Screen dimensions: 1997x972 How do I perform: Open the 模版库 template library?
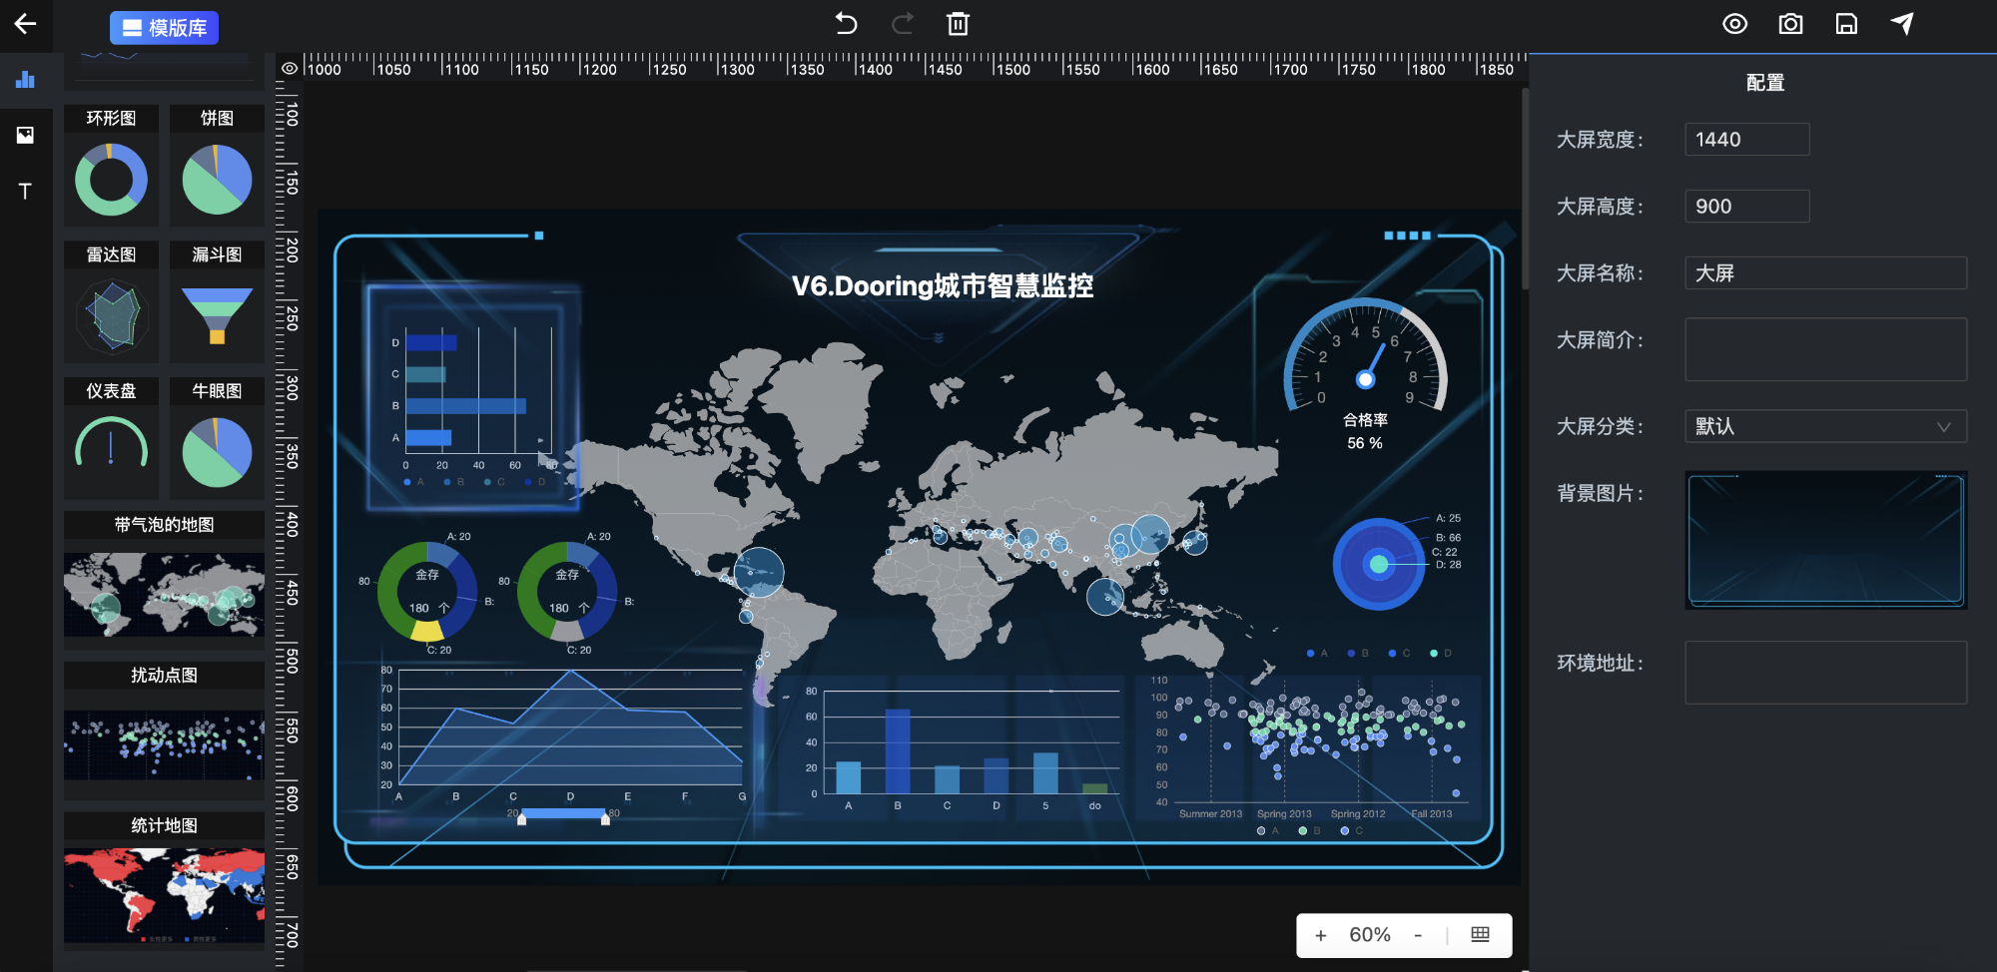164,28
